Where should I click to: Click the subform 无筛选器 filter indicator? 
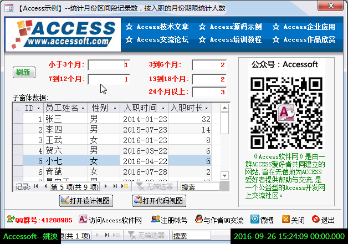click(155, 187)
